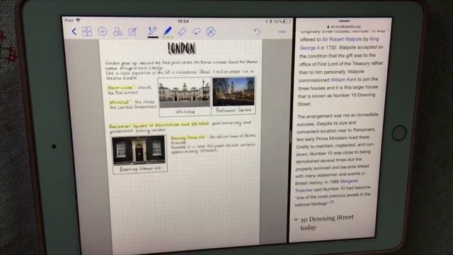Select the eraser tool
This screenshot has height=255, width=453.
182,32
